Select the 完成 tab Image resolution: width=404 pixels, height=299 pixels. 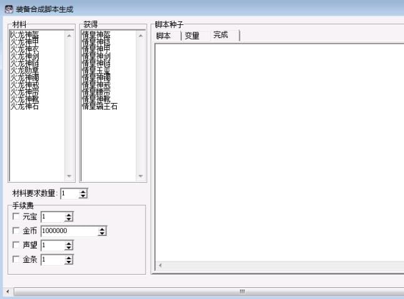[221, 35]
